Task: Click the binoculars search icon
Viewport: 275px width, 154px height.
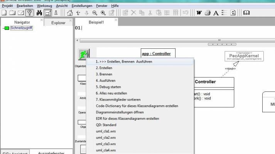Action: (x=39, y=13)
